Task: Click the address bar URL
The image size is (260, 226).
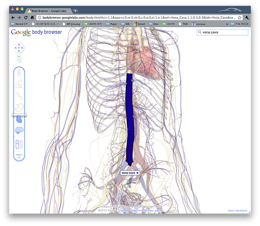Action: pyautogui.click(x=139, y=18)
